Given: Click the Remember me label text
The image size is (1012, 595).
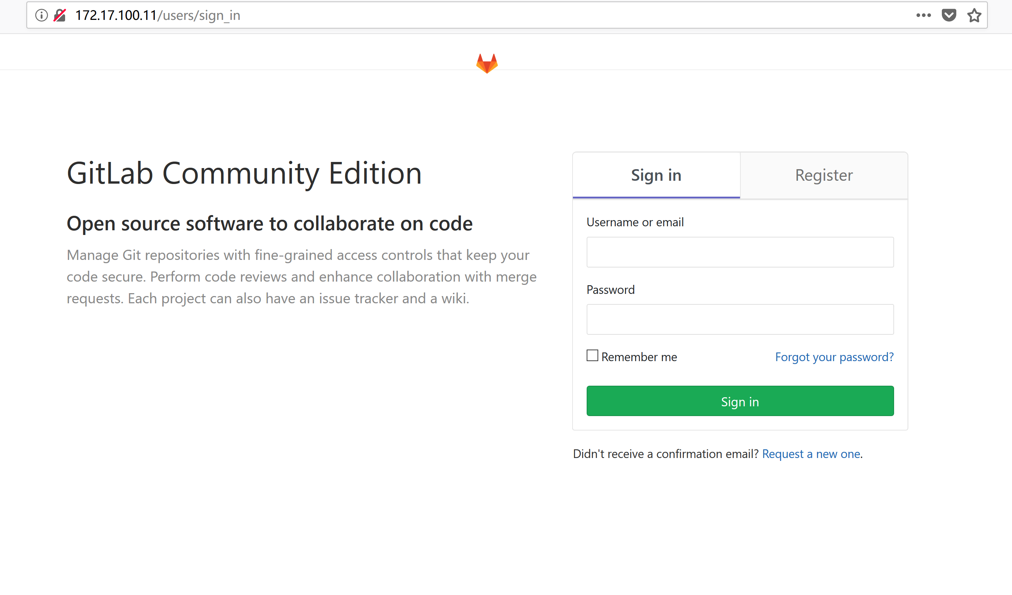Looking at the screenshot, I should tap(639, 357).
